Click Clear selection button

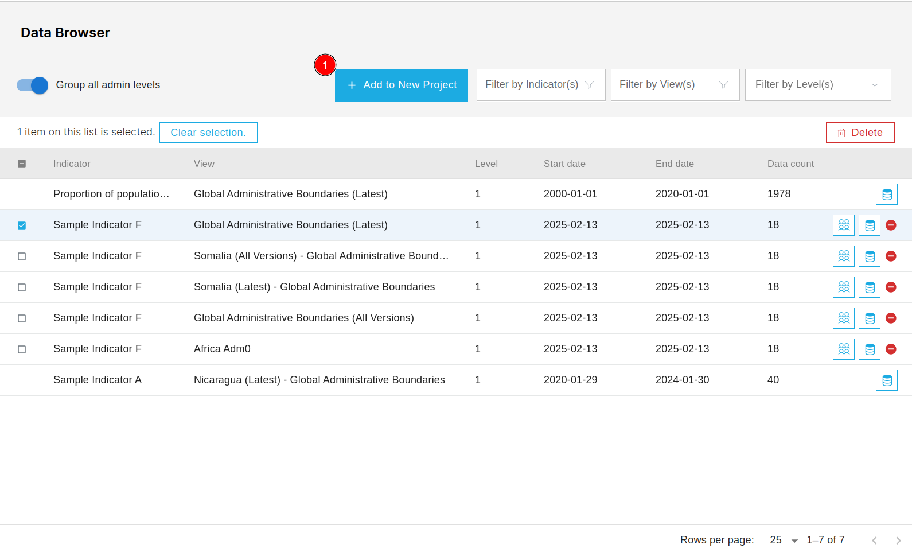click(x=208, y=133)
